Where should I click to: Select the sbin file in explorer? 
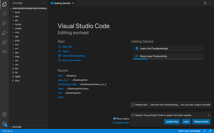(28, 81)
